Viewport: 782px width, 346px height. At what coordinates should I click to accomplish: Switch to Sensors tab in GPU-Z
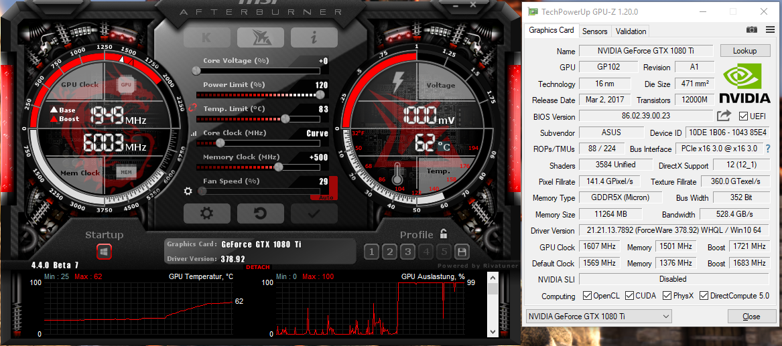point(595,31)
